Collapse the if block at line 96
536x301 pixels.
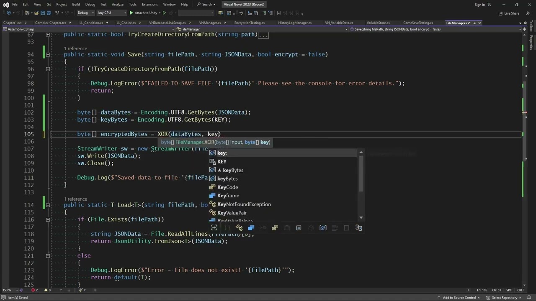coord(48,69)
